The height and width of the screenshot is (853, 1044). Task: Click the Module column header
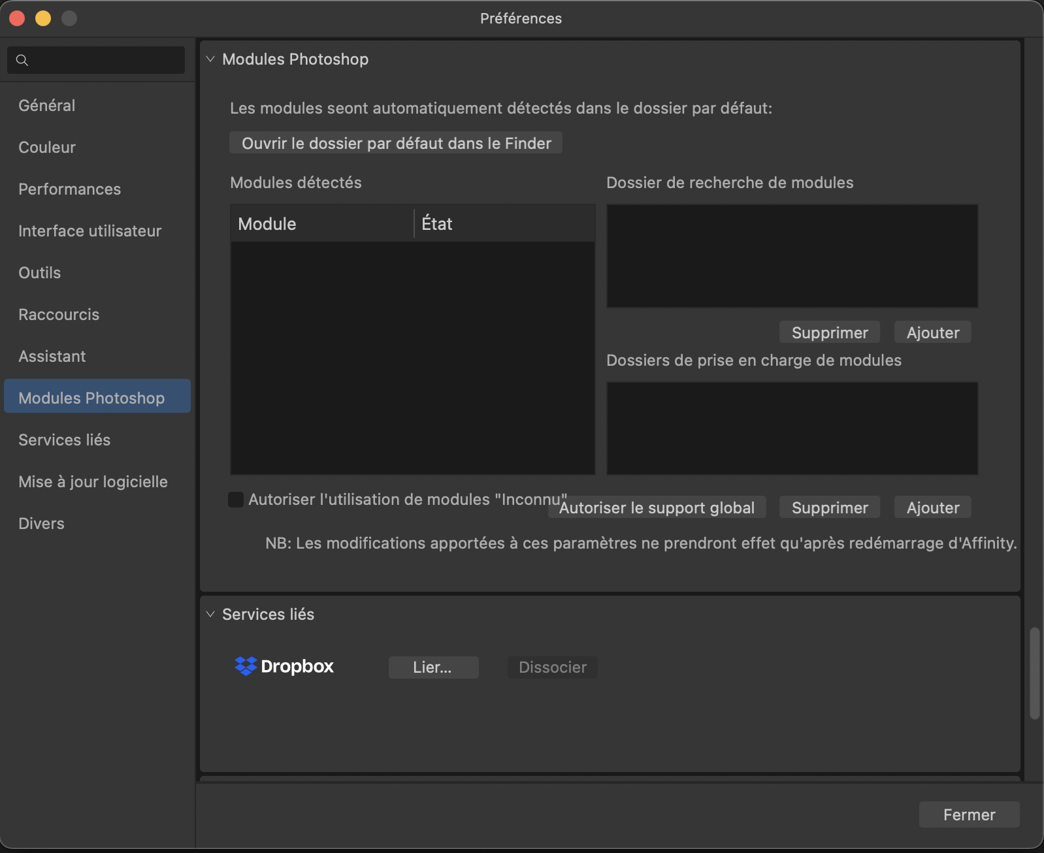321,224
